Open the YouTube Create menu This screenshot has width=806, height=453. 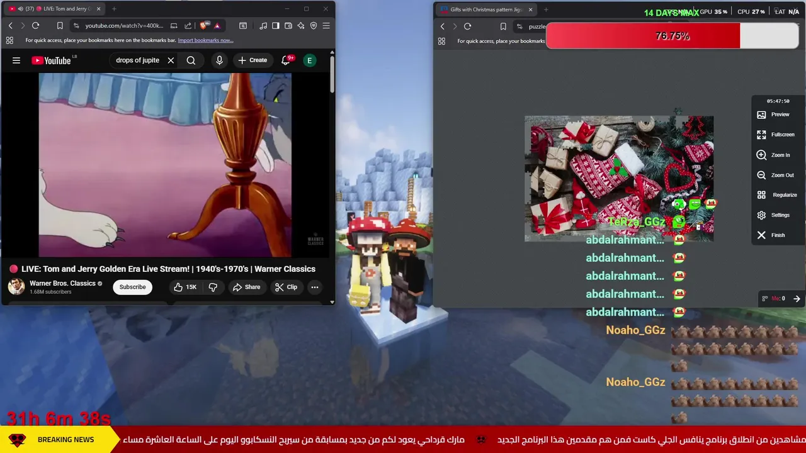pos(253,60)
